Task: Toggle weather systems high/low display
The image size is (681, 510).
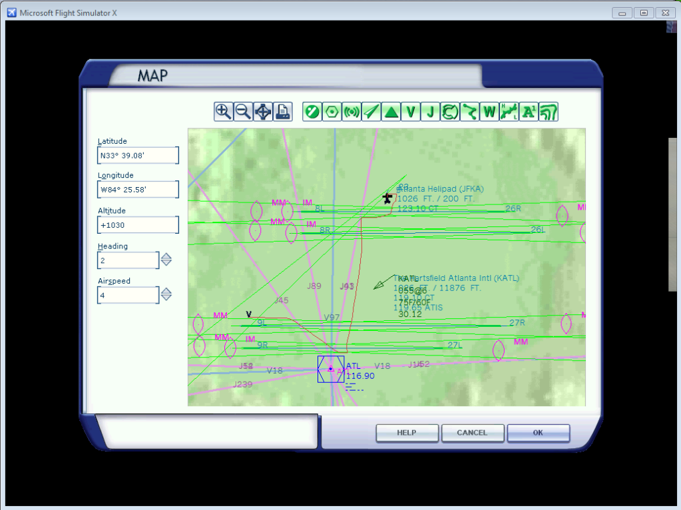Action: 509,112
